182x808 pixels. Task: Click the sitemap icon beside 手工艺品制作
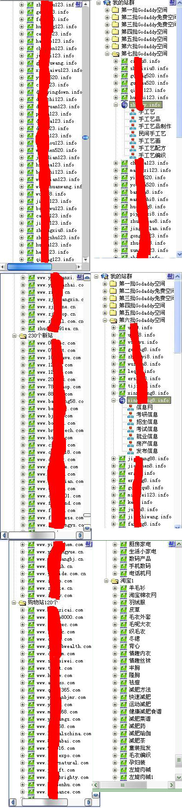click(133, 126)
